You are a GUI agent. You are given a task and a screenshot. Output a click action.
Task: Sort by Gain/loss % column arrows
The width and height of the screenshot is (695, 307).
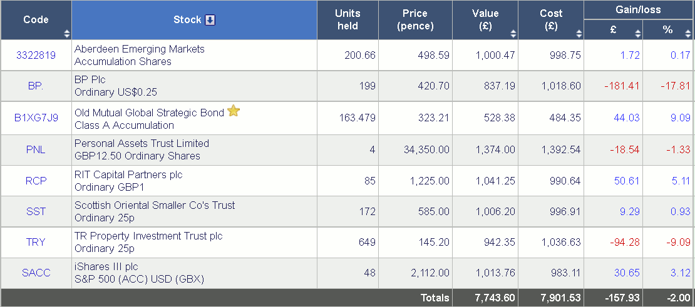(x=688, y=33)
